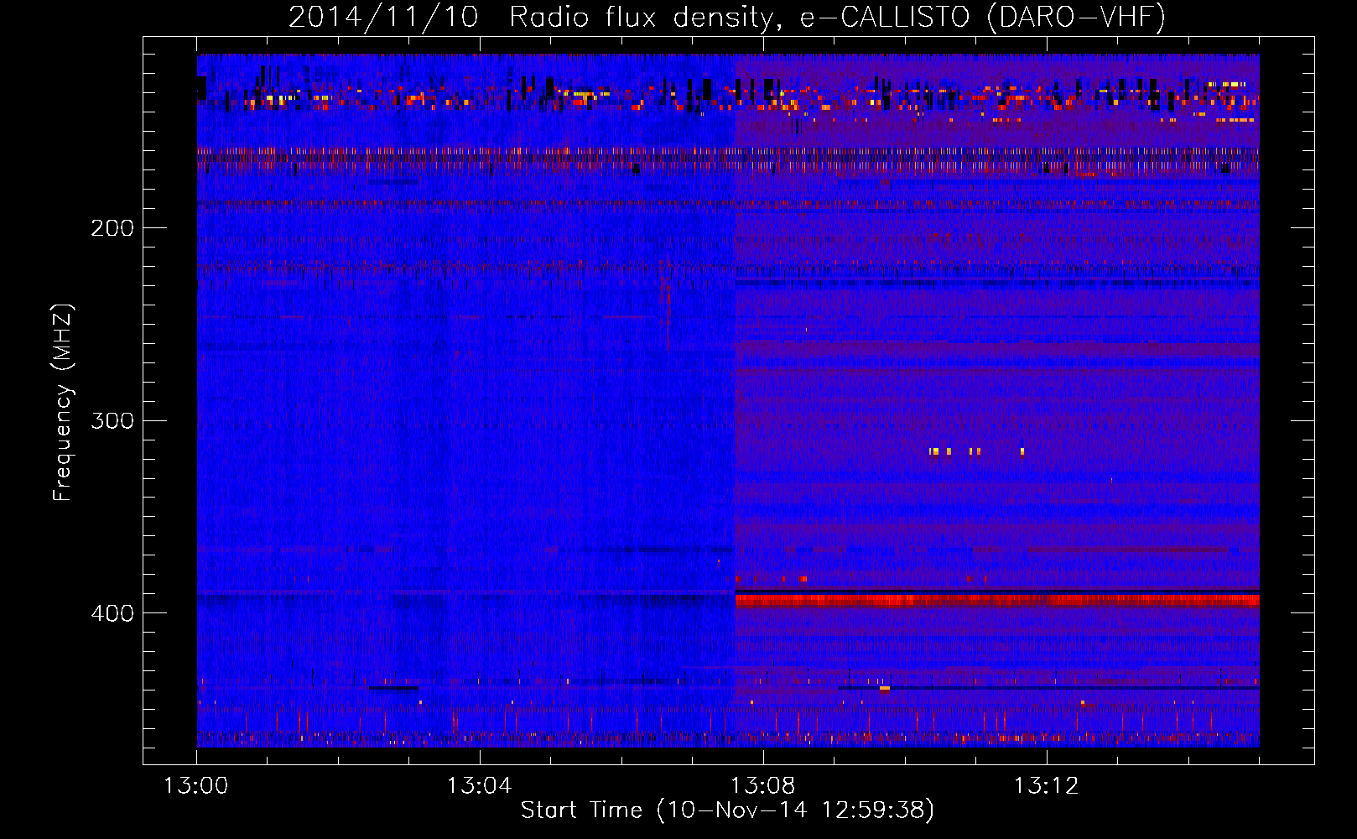Select the 300 frequency tick label
The image size is (1357, 839).
[112, 420]
